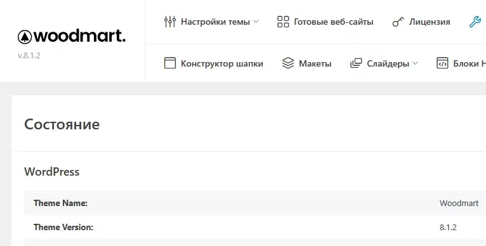The image size is (486, 246).
Task: Click the WordPress section heading
Action: point(52,172)
